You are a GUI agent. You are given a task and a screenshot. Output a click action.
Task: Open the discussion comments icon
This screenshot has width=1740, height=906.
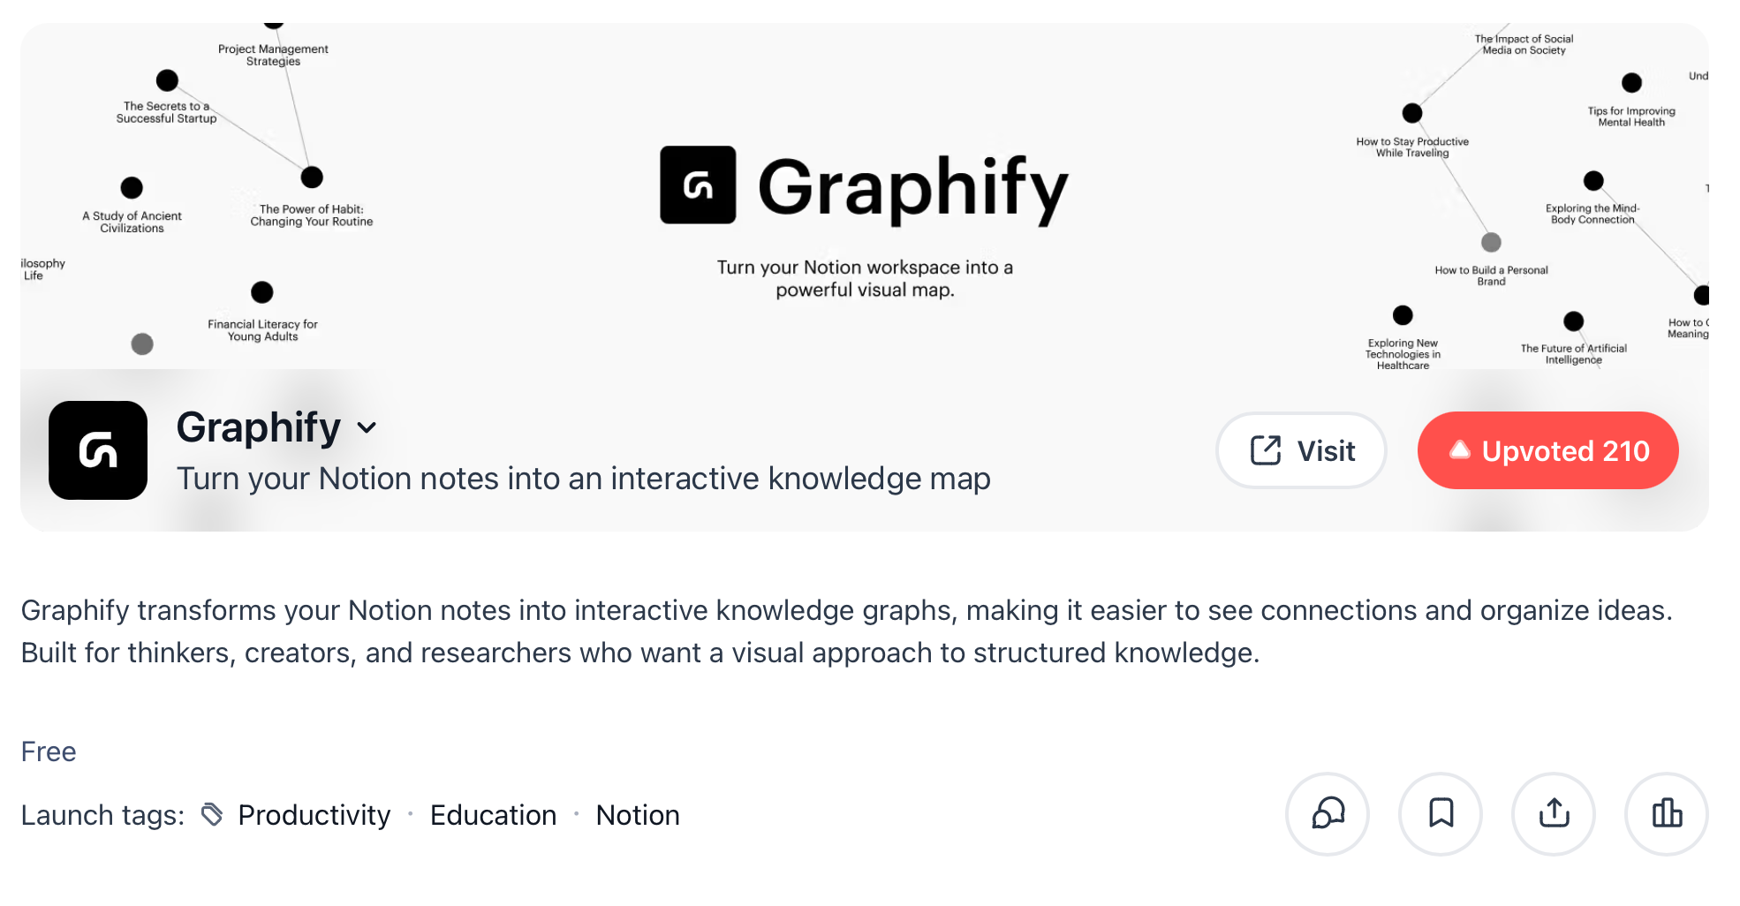click(x=1328, y=813)
